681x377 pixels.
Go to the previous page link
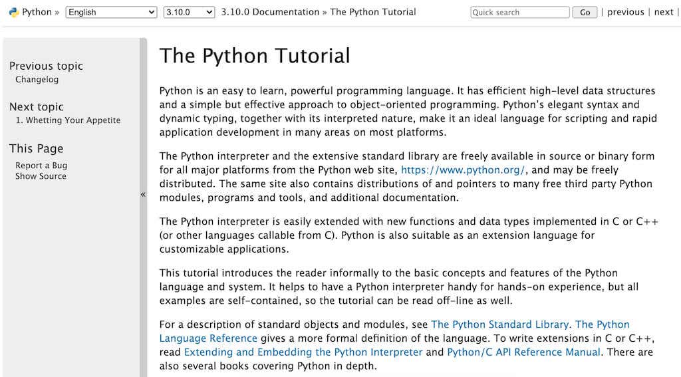[x=625, y=12]
